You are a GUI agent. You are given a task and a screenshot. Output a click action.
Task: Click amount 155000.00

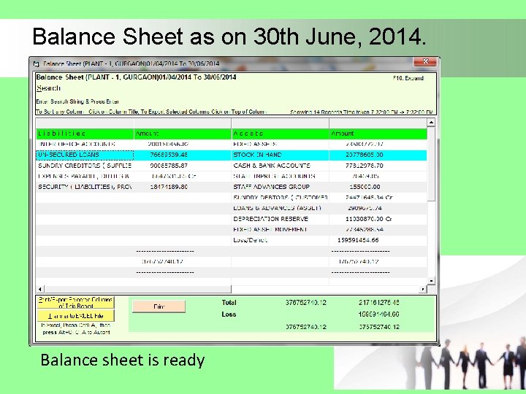(365, 187)
